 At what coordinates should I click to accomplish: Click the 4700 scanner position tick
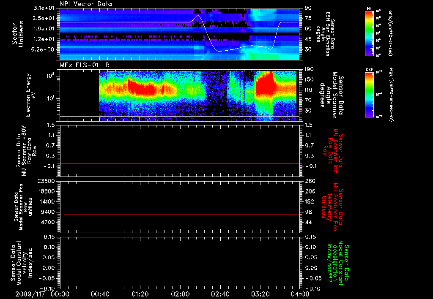click(x=47, y=222)
